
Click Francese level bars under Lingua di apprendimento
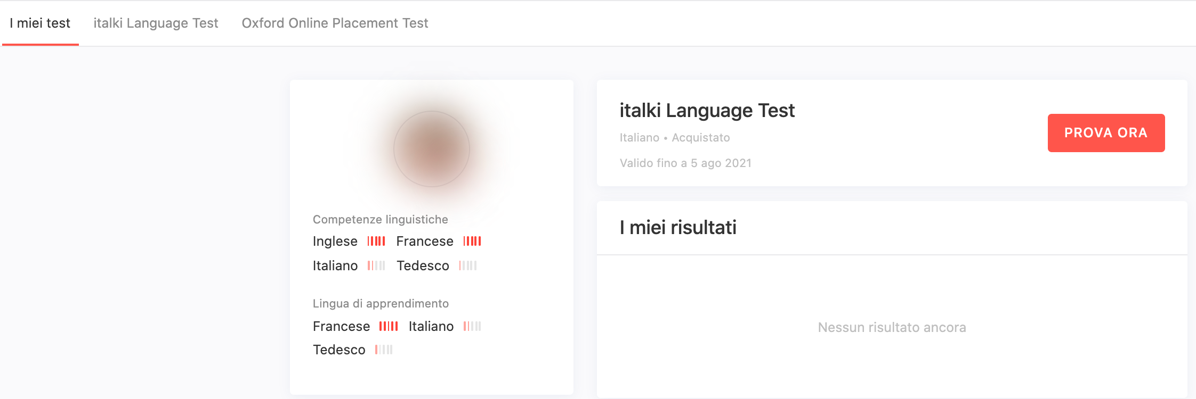click(x=389, y=326)
